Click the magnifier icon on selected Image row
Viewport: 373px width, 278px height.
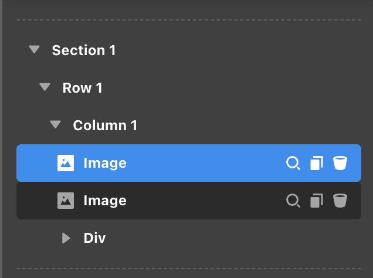tap(293, 163)
